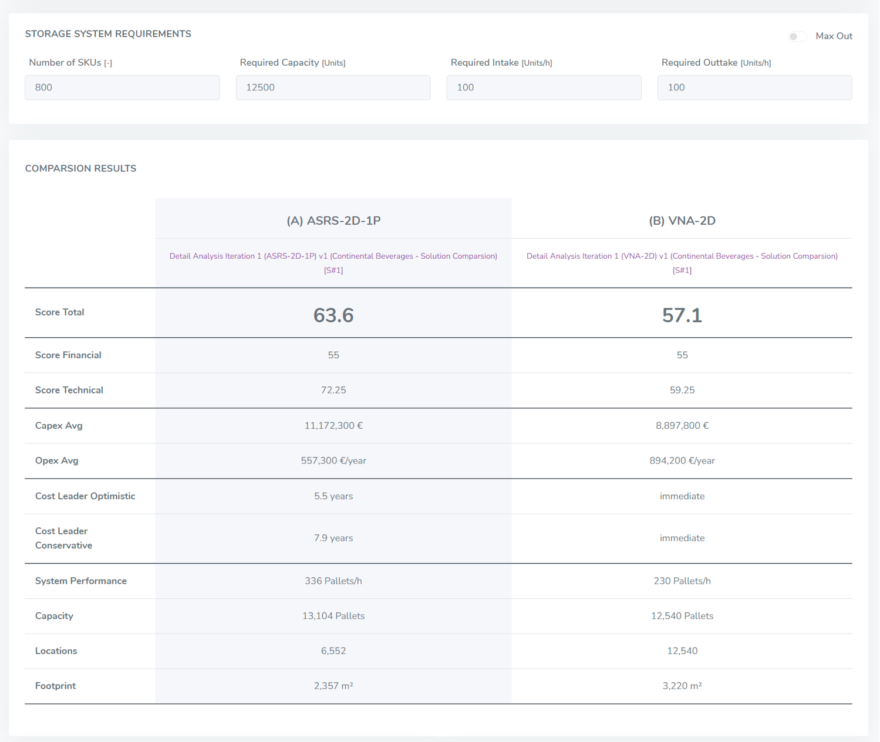
Task: Click the Required Capacity field showing 12500
Action: tap(332, 87)
